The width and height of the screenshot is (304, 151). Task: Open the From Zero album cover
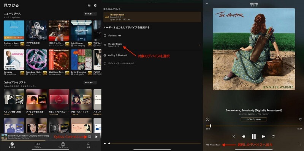[36, 59]
